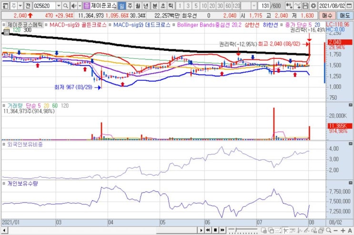Screen dimensions: 354x235
Task: Click the stock code field 025620
Action: tap(44, 6)
